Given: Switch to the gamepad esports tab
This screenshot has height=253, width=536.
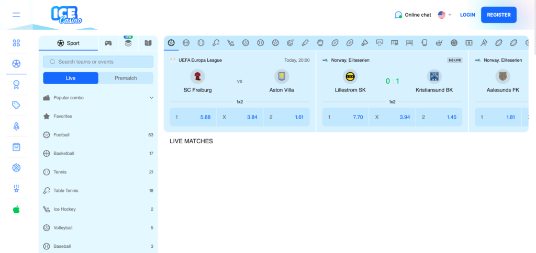Looking at the screenshot, I should [x=108, y=43].
